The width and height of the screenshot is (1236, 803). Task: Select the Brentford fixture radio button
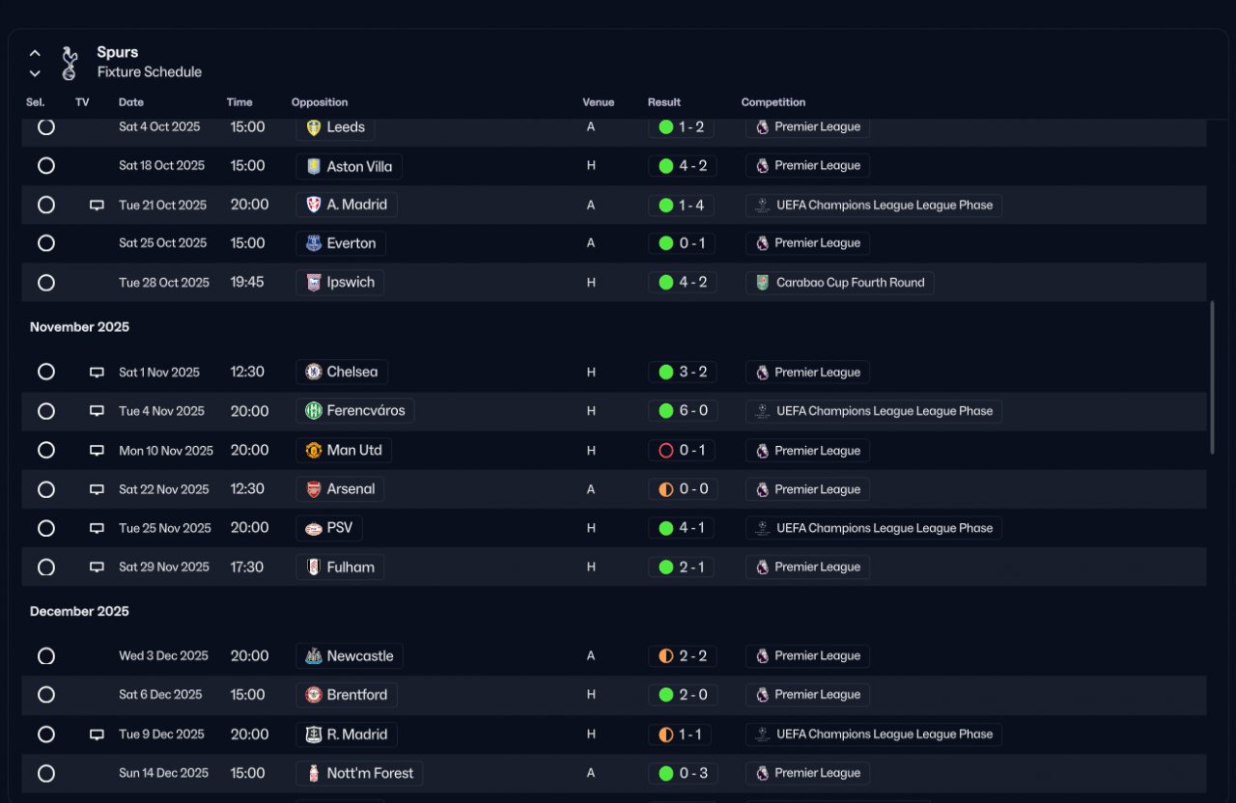pos(46,695)
